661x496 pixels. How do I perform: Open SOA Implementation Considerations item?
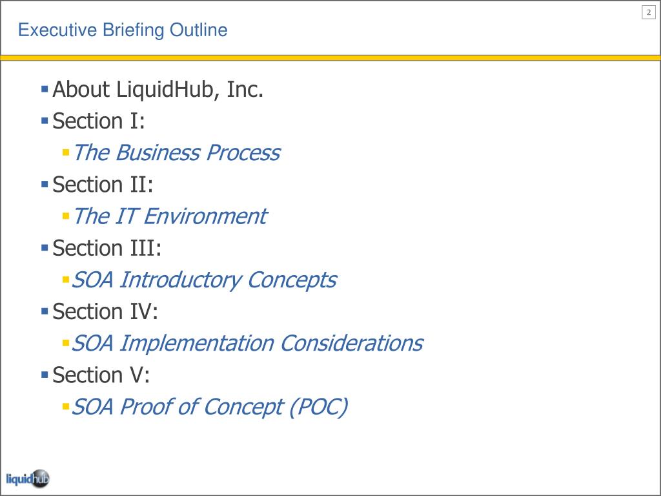(x=247, y=344)
